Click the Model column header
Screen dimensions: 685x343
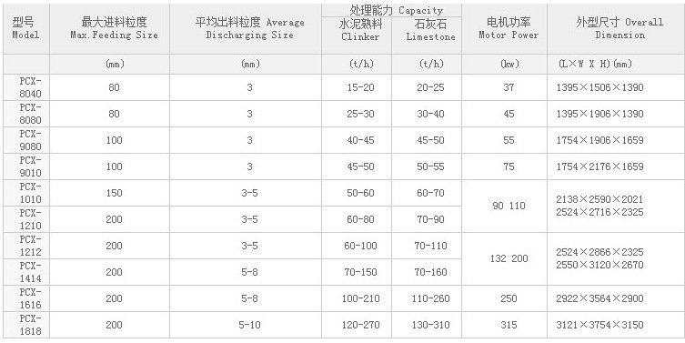pyautogui.click(x=25, y=29)
